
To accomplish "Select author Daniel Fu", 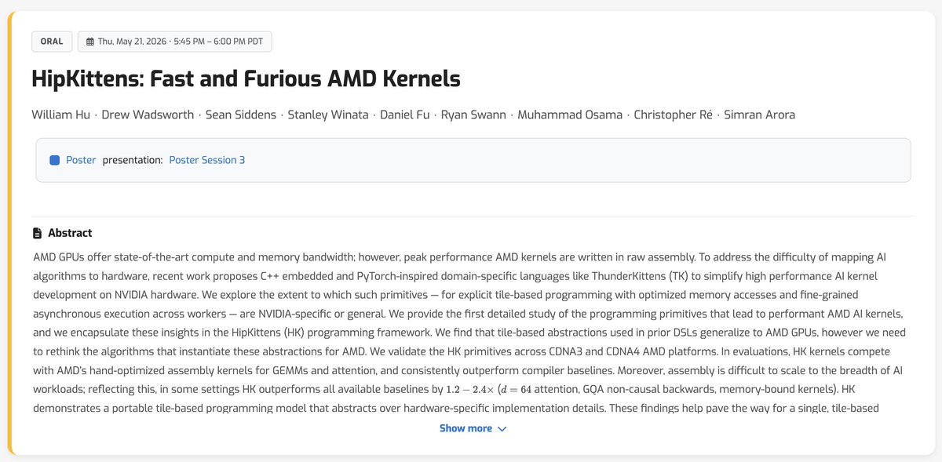I will [404, 115].
